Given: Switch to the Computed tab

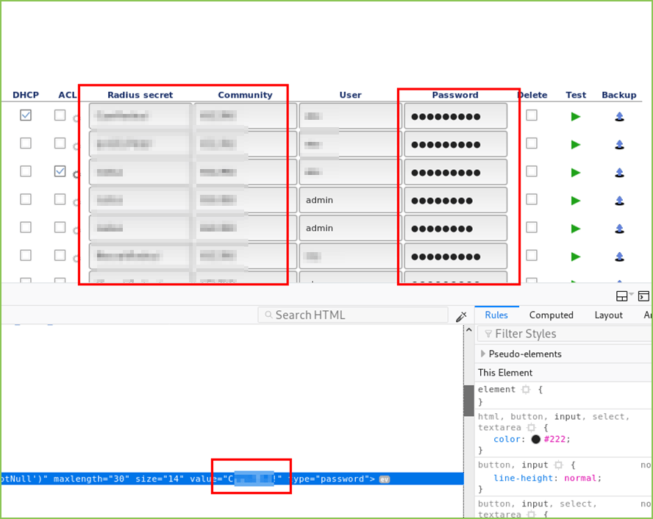Looking at the screenshot, I should click(551, 315).
